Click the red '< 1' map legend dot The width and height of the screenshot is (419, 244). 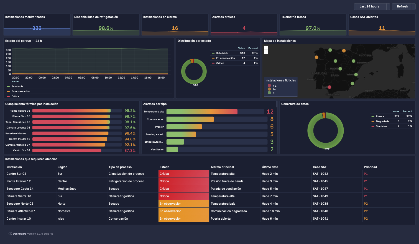click(x=269, y=86)
